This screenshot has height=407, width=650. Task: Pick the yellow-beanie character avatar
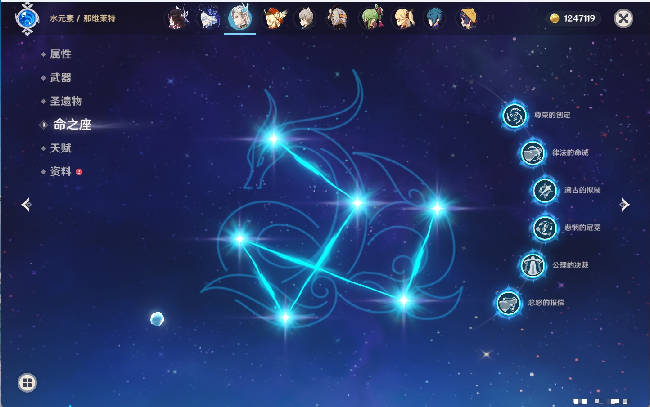click(x=468, y=19)
